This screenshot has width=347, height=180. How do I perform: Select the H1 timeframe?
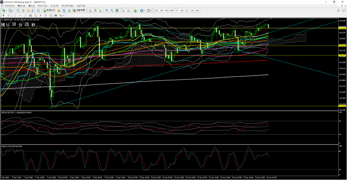pos(177,10)
